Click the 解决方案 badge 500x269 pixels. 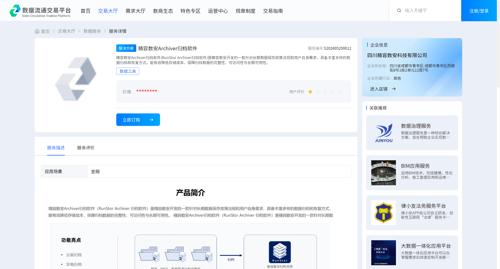point(126,48)
